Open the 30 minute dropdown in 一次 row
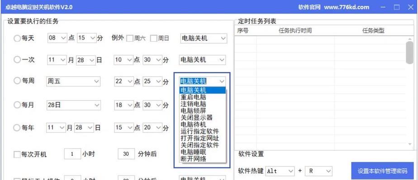 [x=152, y=60]
